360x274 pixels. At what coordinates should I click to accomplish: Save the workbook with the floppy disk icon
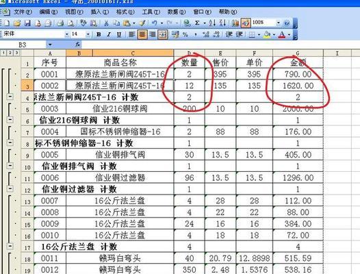click(x=27, y=23)
